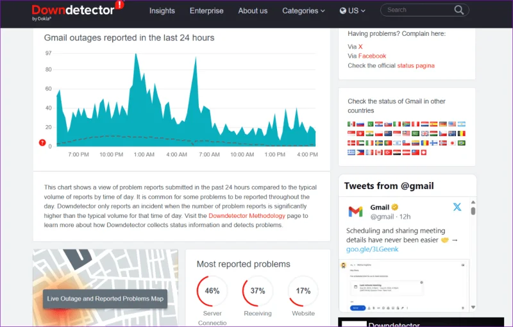
Task: Click the red question mark beside the chart
Action: click(42, 142)
